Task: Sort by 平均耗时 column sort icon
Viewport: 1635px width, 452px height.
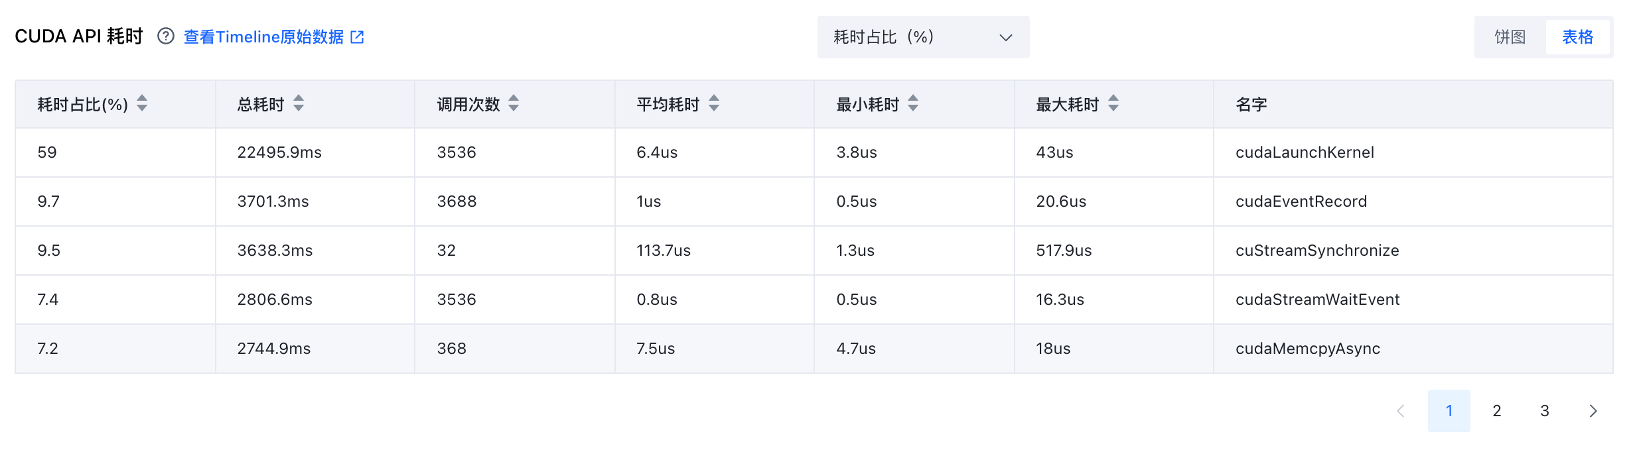Action: coord(714,103)
